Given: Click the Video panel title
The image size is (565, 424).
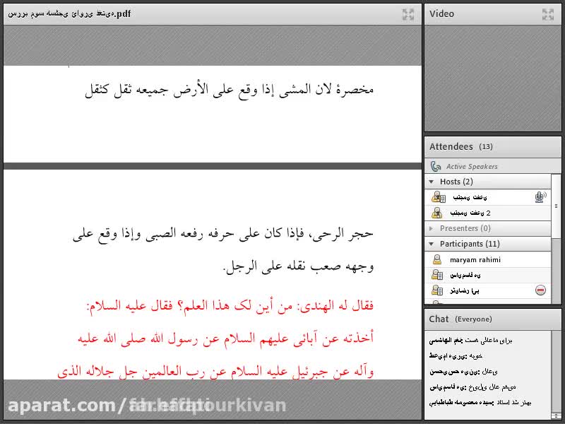Looking at the screenshot, I should click(441, 13).
